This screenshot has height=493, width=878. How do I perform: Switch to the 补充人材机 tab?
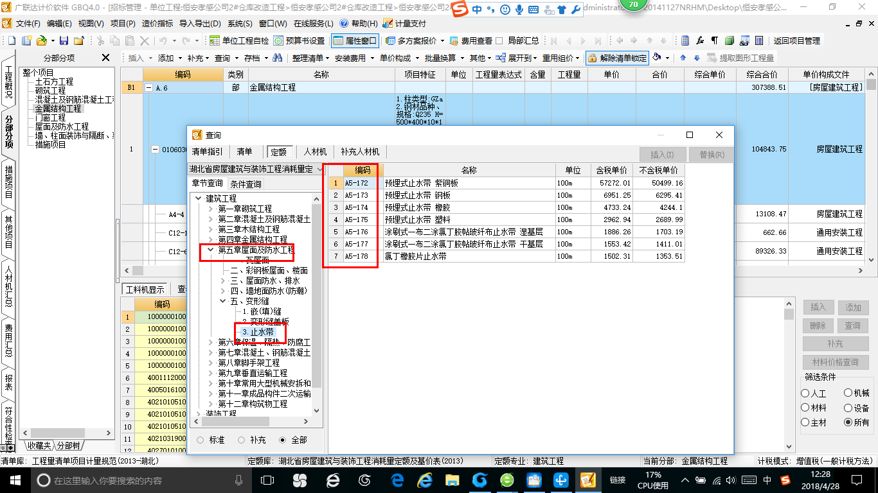(360, 152)
